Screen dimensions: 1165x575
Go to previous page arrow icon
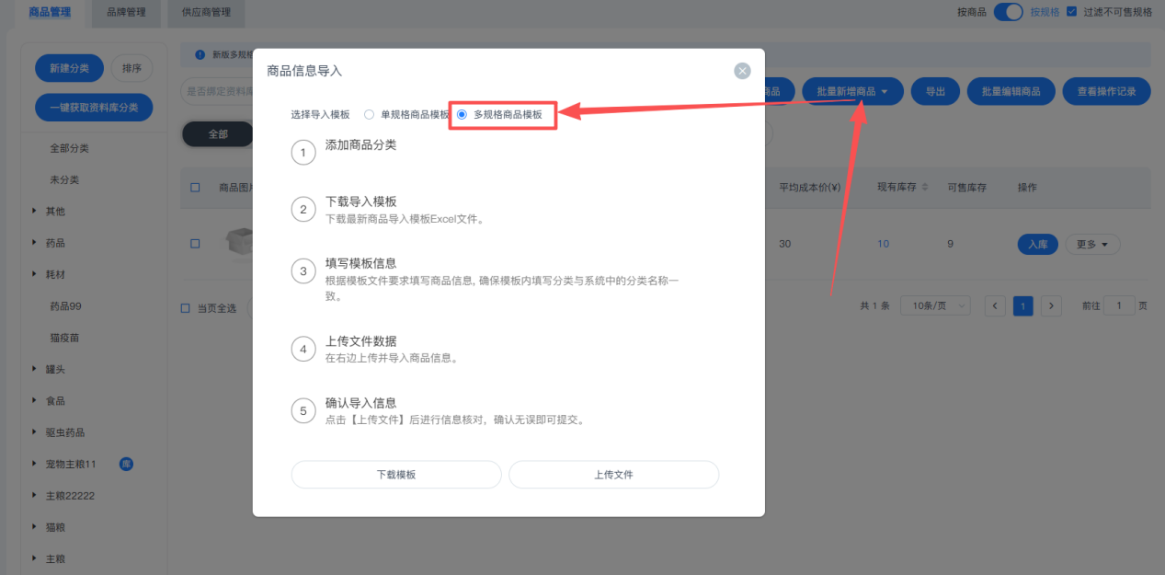click(x=994, y=306)
